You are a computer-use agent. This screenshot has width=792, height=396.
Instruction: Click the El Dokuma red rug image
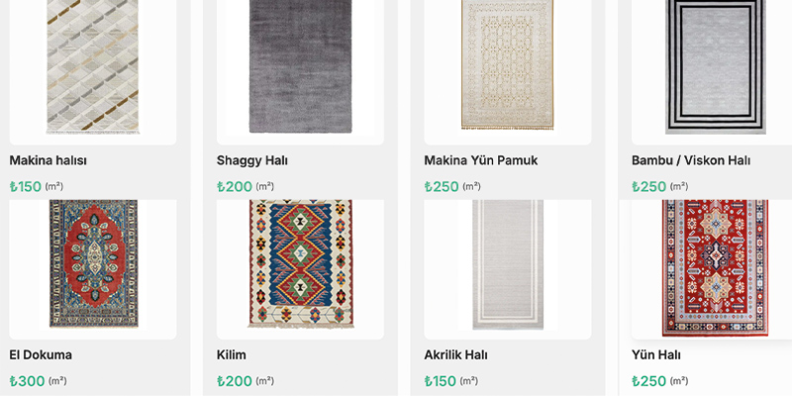(93, 263)
